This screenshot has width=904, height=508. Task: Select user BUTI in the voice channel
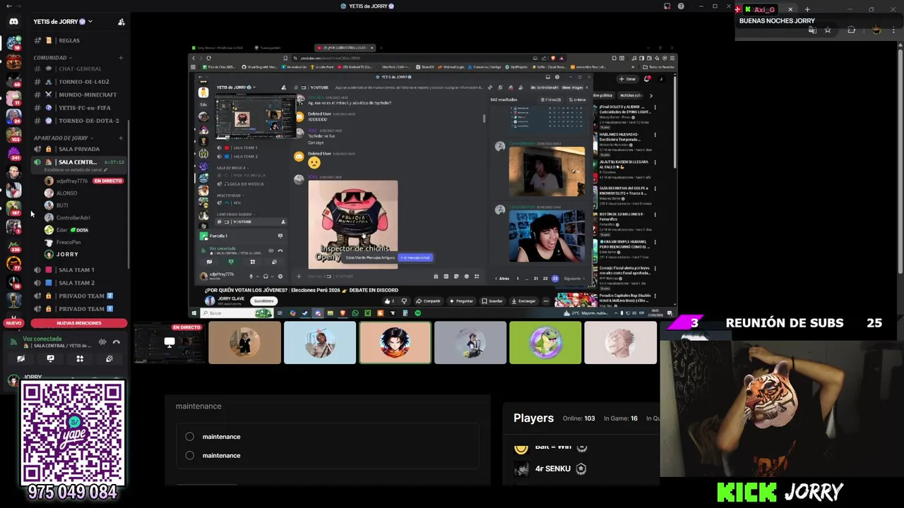(x=62, y=205)
